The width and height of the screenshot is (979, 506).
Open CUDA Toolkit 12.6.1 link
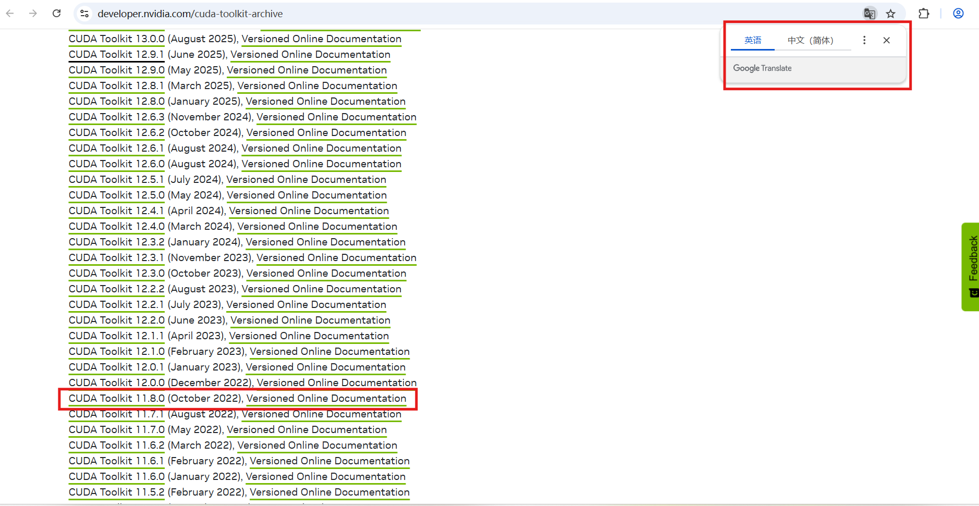tap(117, 148)
